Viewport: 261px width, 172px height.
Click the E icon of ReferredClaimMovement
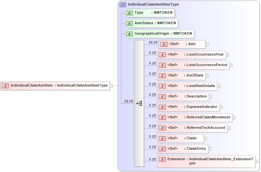click(162, 118)
